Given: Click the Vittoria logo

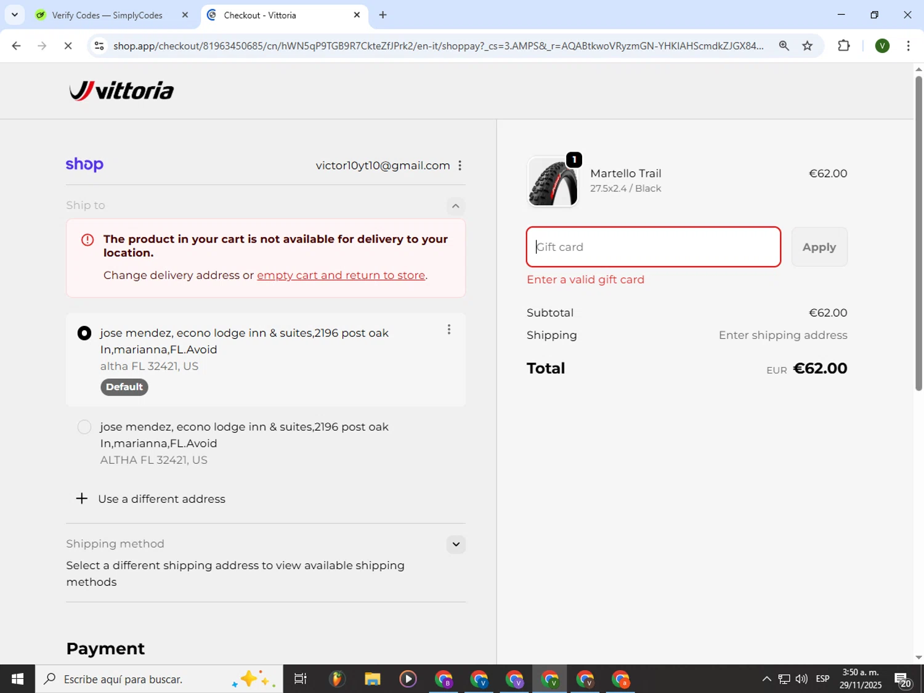Looking at the screenshot, I should click(x=121, y=91).
